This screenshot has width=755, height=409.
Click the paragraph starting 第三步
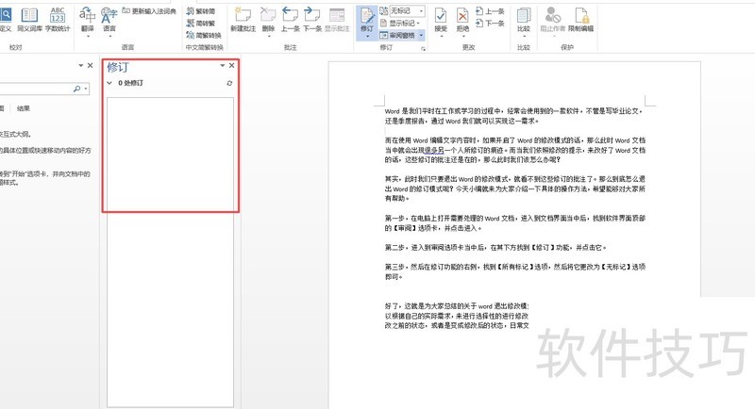[514, 271]
